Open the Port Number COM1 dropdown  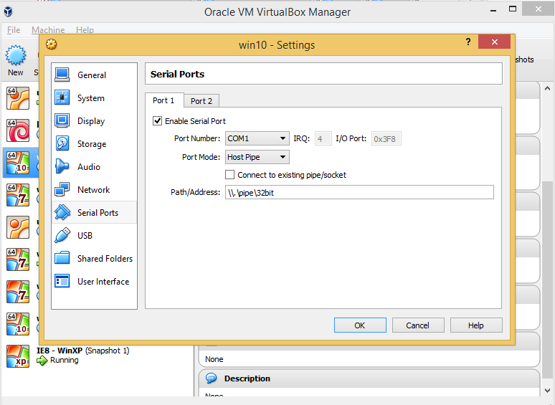[257, 138]
